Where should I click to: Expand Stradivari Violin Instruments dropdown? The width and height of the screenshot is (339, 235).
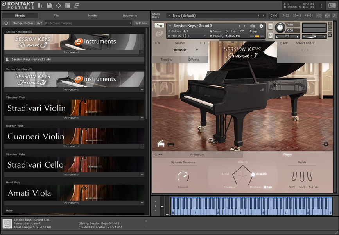click(x=142, y=118)
